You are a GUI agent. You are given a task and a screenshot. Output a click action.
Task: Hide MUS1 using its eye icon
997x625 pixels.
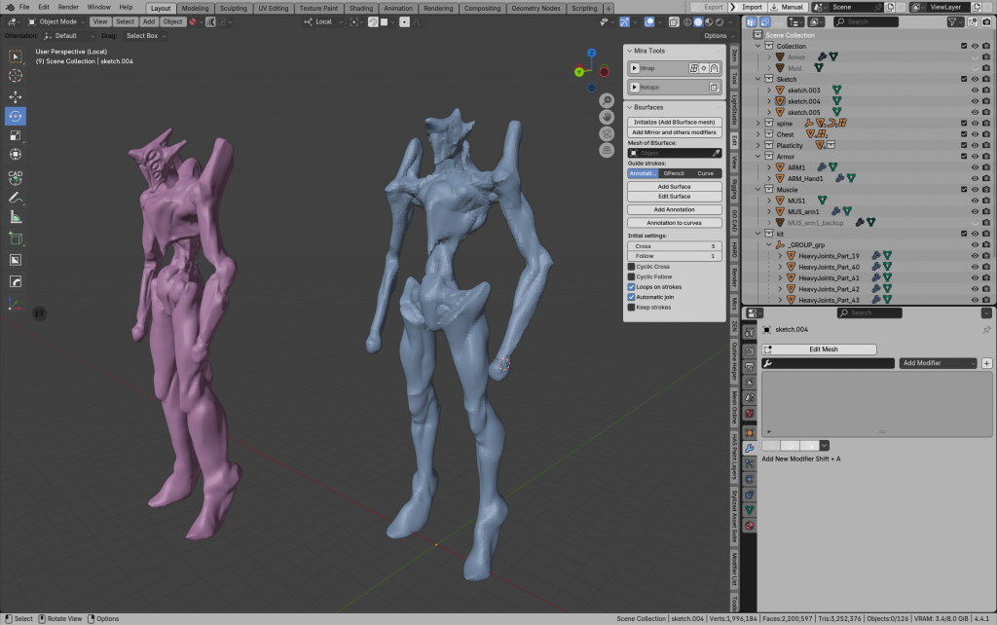(975, 201)
